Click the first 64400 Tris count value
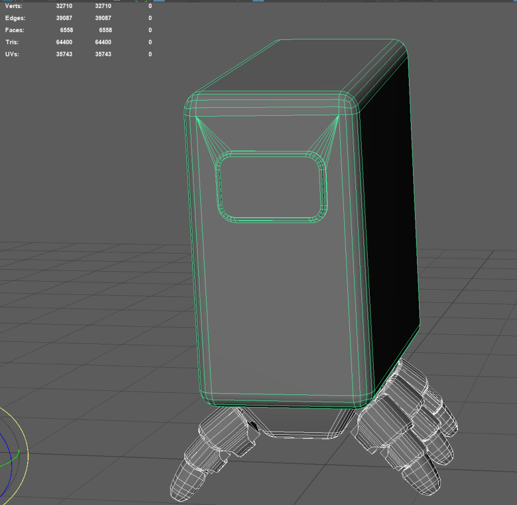 coord(64,42)
